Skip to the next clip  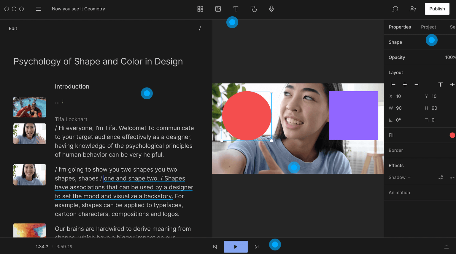(x=257, y=247)
